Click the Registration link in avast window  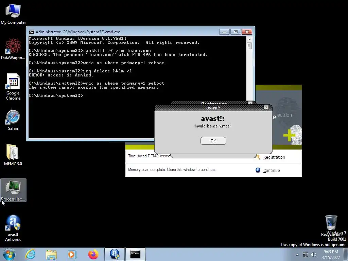[x=274, y=157]
